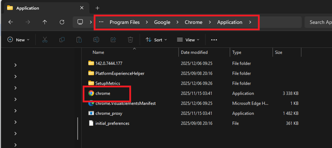Click the Search Application input field
Screen dimensions: 332x148
(x=318, y=22)
